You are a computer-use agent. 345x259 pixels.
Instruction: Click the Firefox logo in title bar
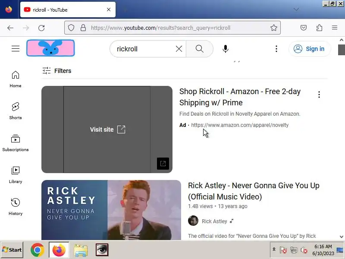pyautogui.click(x=9, y=9)
